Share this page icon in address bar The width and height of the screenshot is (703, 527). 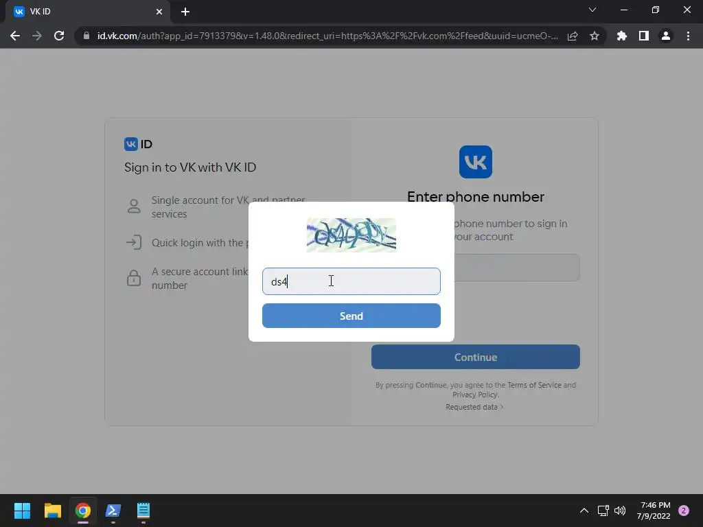[x=573, y=36]
